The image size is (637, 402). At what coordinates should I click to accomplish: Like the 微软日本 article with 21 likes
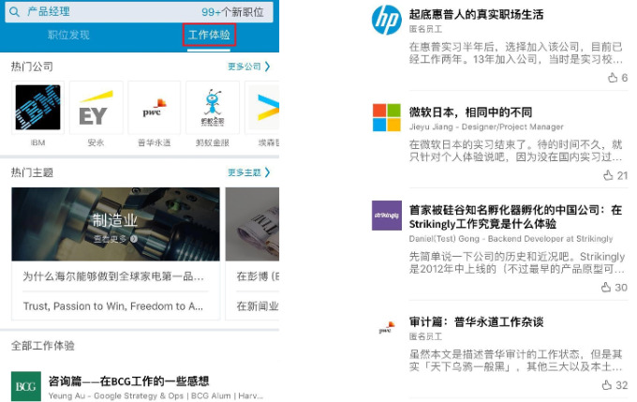(615, 175)
